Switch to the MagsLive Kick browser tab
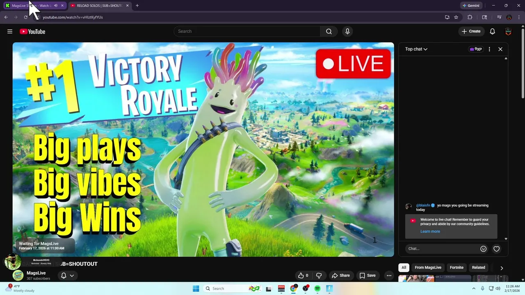Viewport: 525px width, 295px height. [34, 6]
